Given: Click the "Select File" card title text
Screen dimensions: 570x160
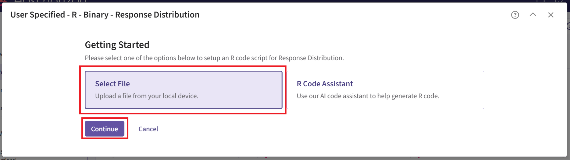Looking at the screenshot, I should pos(112,84).
